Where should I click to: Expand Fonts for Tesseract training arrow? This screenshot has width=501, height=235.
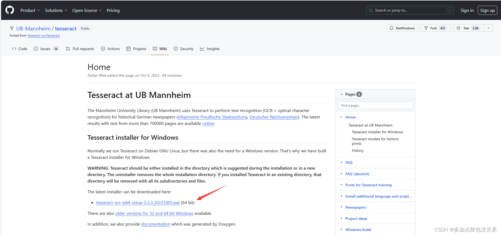point(341,185)
